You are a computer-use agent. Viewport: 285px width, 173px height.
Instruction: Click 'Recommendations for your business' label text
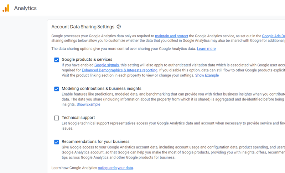(x=95, y=141)
